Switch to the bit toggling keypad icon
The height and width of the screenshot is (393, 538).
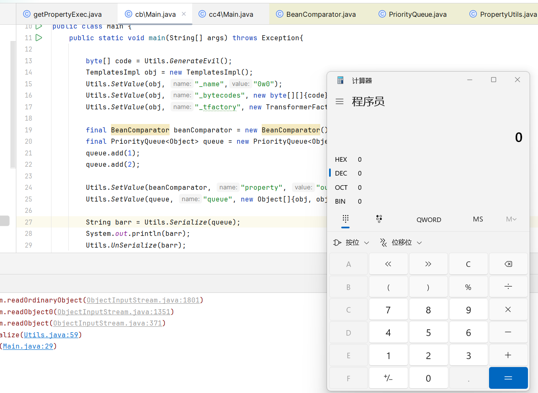tap(379, 219)
